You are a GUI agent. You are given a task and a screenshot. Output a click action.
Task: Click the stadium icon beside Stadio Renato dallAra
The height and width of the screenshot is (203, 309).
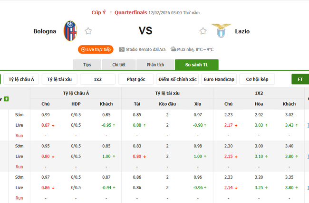(122, 49)
